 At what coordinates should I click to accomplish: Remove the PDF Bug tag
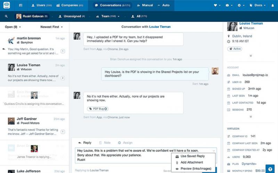click(x=106, y=109)
